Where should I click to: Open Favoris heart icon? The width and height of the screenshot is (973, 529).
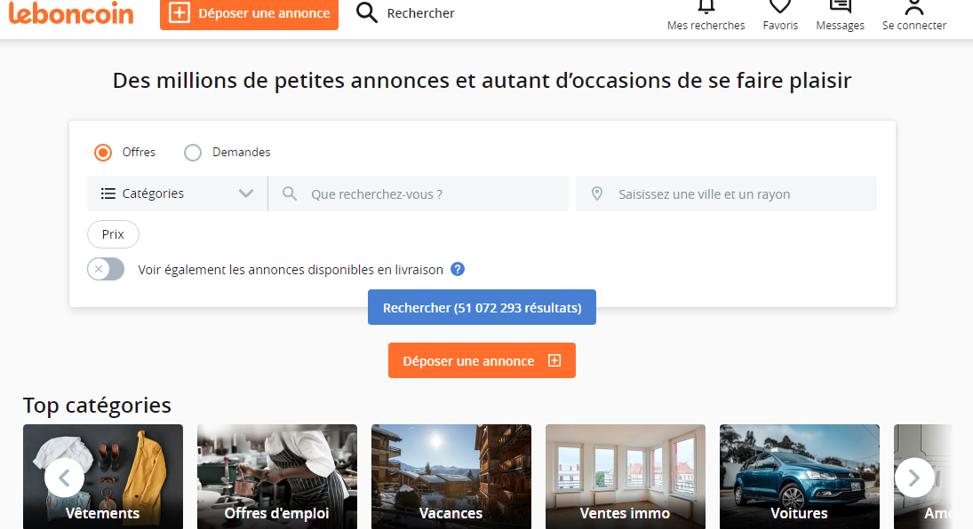pyautogui.click(x=780, y=7)
